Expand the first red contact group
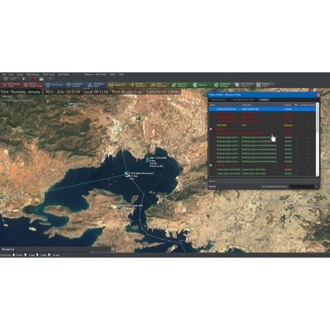 (x=212, y=129)
